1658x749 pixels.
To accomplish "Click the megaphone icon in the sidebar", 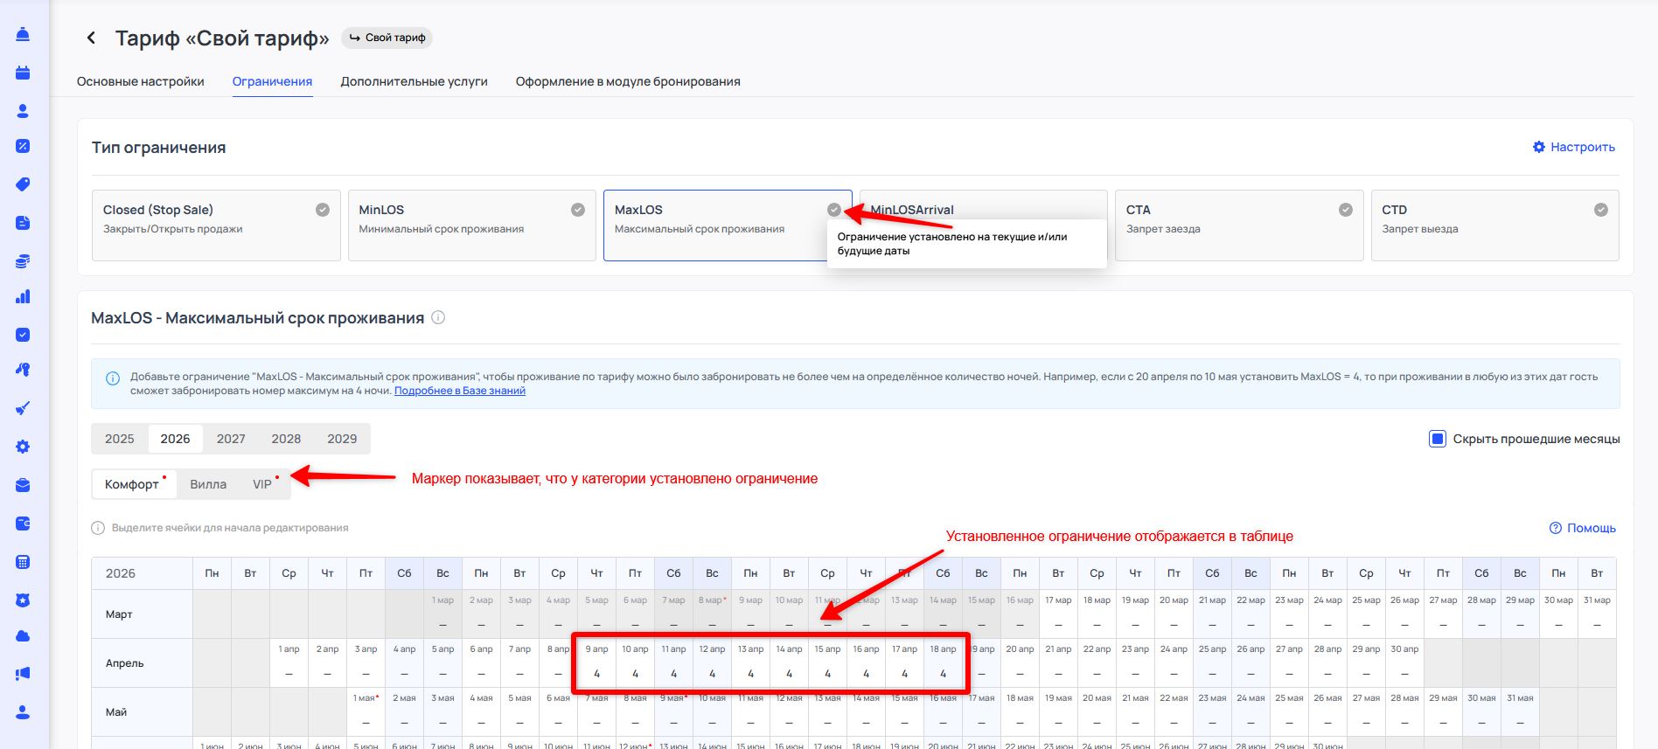I will pos(23,674).
